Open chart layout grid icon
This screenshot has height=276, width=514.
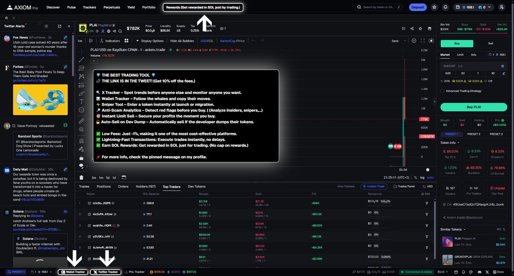126,41
